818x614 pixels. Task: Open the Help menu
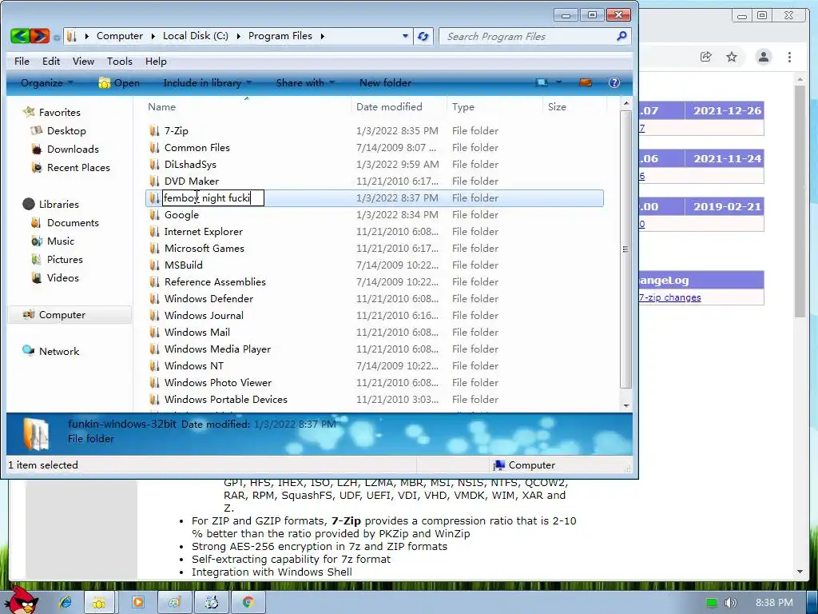156,61
